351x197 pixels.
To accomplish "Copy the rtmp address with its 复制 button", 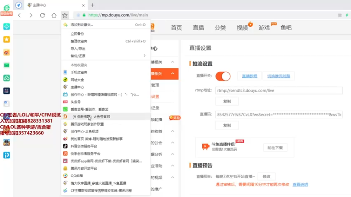I will [227, 101].
